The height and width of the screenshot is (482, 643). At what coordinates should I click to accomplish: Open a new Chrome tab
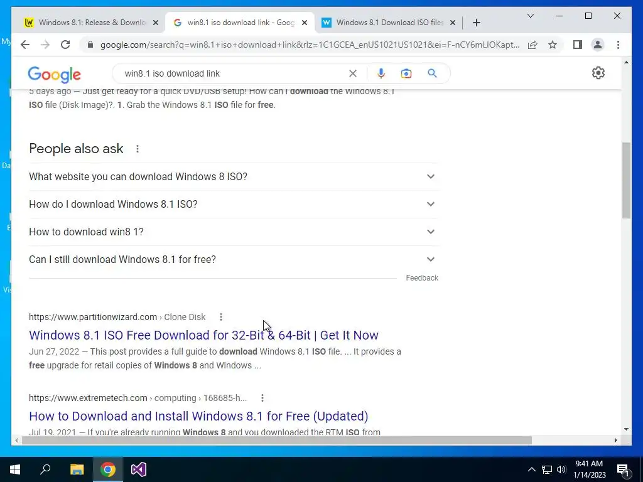[476, 23]
